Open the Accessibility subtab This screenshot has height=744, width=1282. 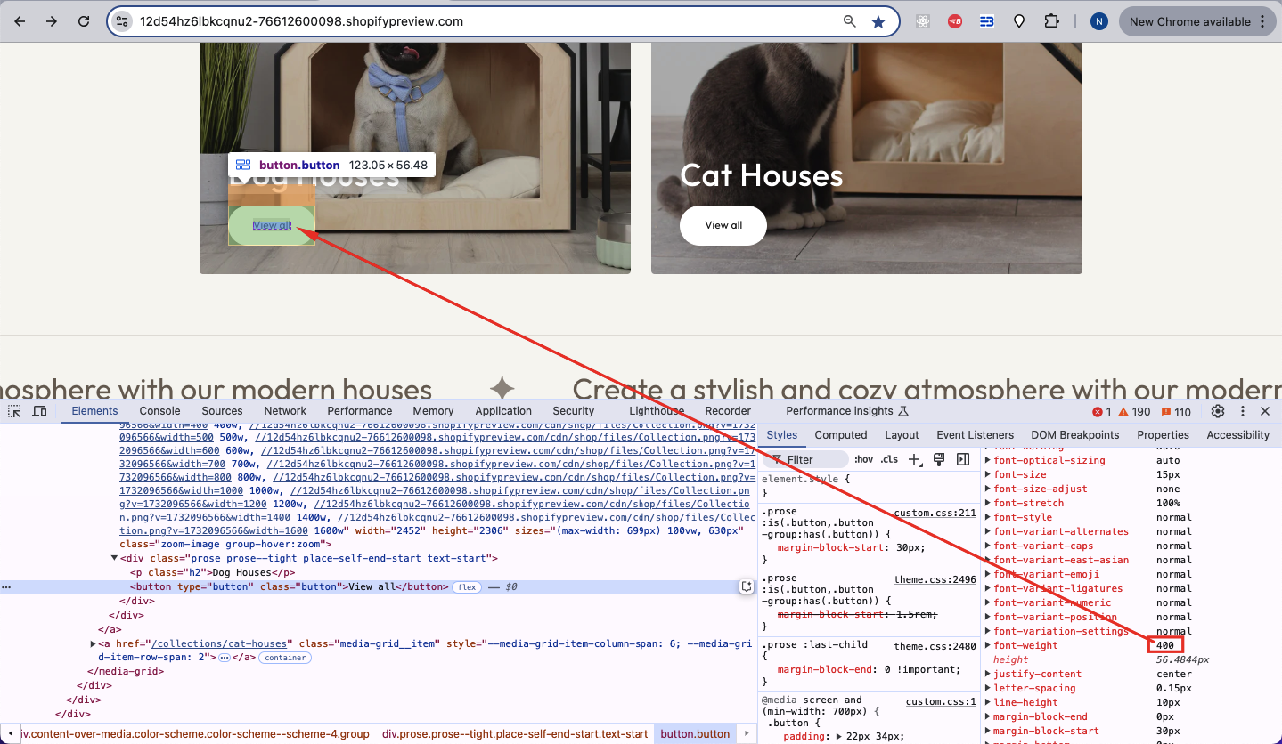pos(1237,435)
